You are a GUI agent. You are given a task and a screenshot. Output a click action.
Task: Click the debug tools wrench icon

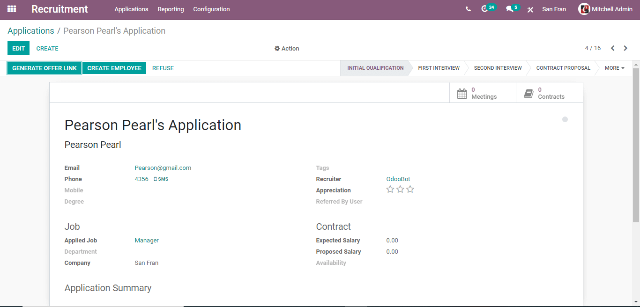530,9
